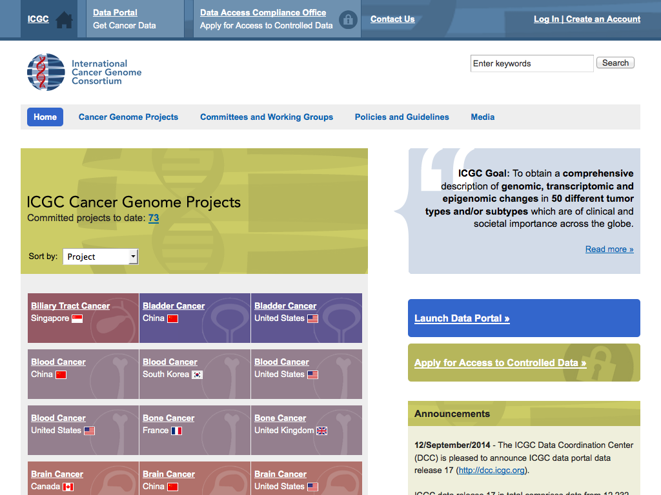The height and width of the screenshot is (495, 661).
Task: Click the ICGC home house icon
Action: point(64,19)
